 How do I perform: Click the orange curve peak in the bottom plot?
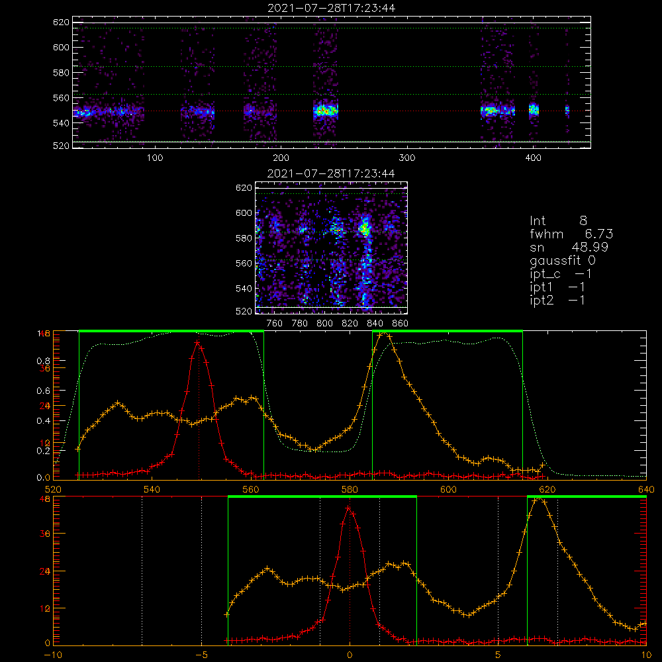tap(538, 498)
